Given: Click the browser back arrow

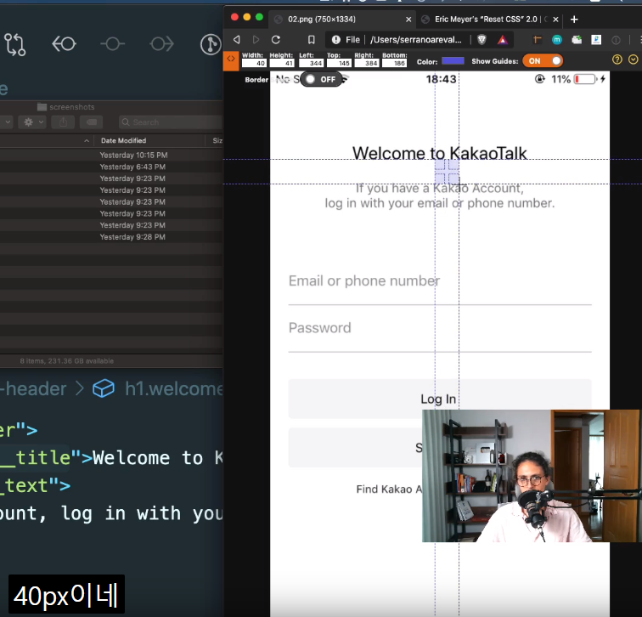Looking at the screenshot, I should [236, 39].
